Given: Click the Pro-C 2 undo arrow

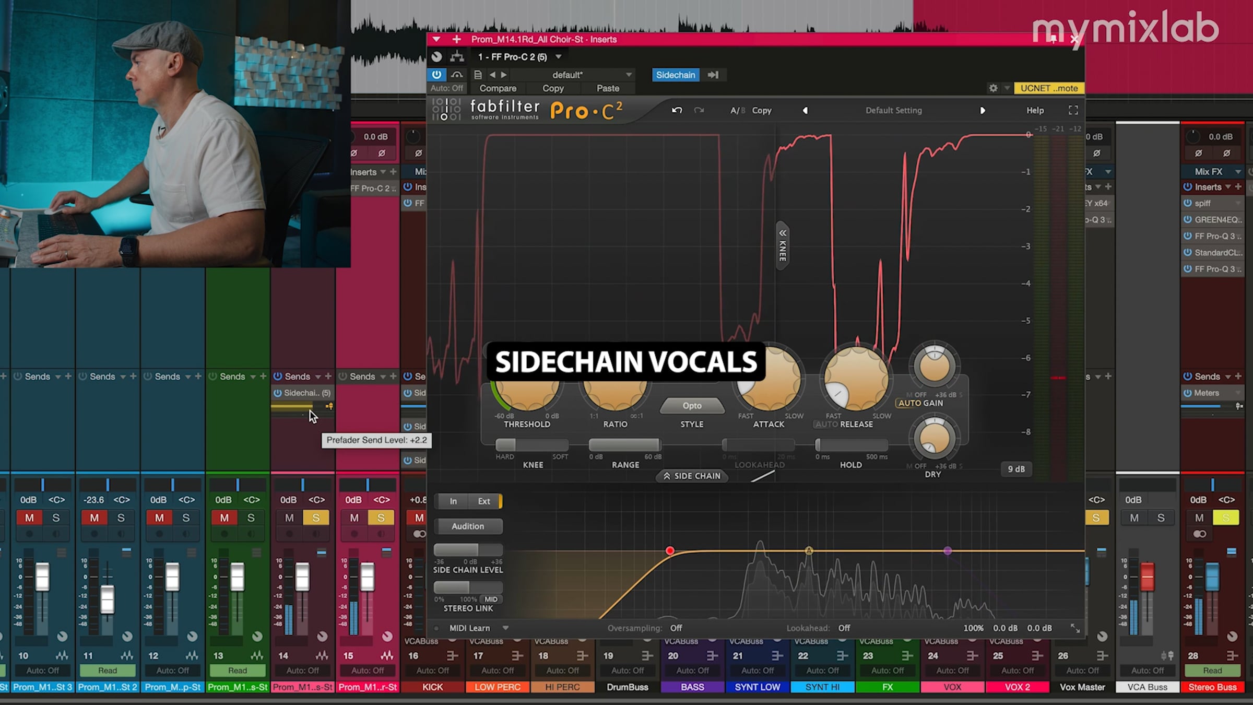Looking at the screenshot, I should pyautogui.click(x=677, y=110).
